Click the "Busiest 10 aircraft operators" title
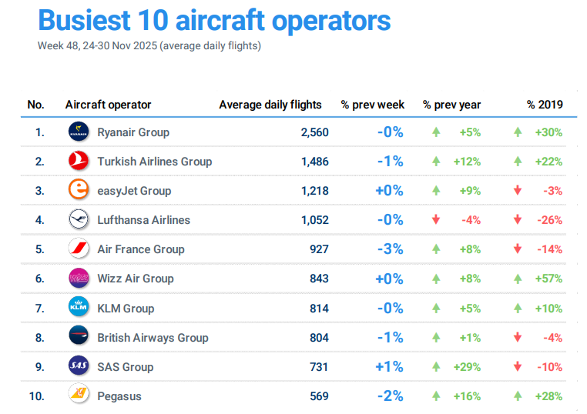The height and width of the screenshot is (414, 587). [214, 20]
